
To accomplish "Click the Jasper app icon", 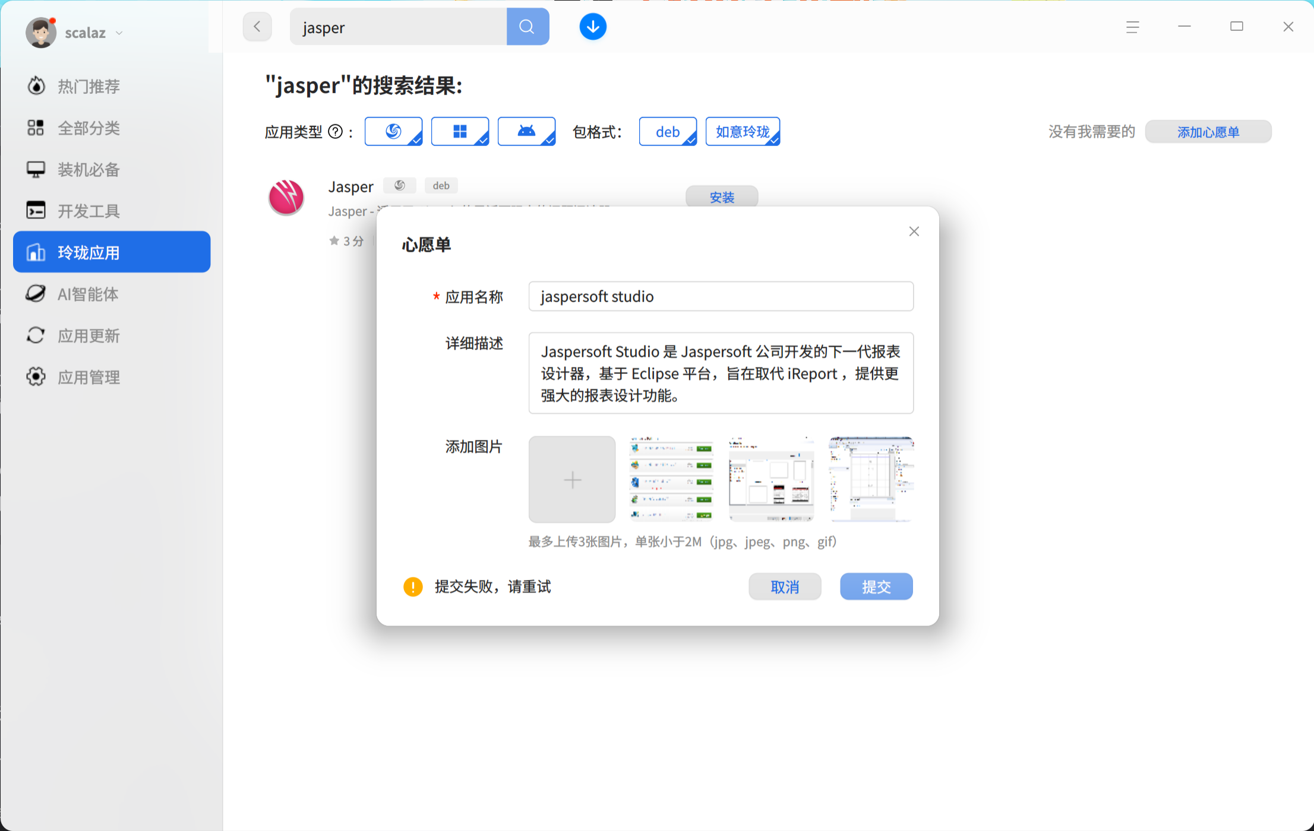I will 286,197.
